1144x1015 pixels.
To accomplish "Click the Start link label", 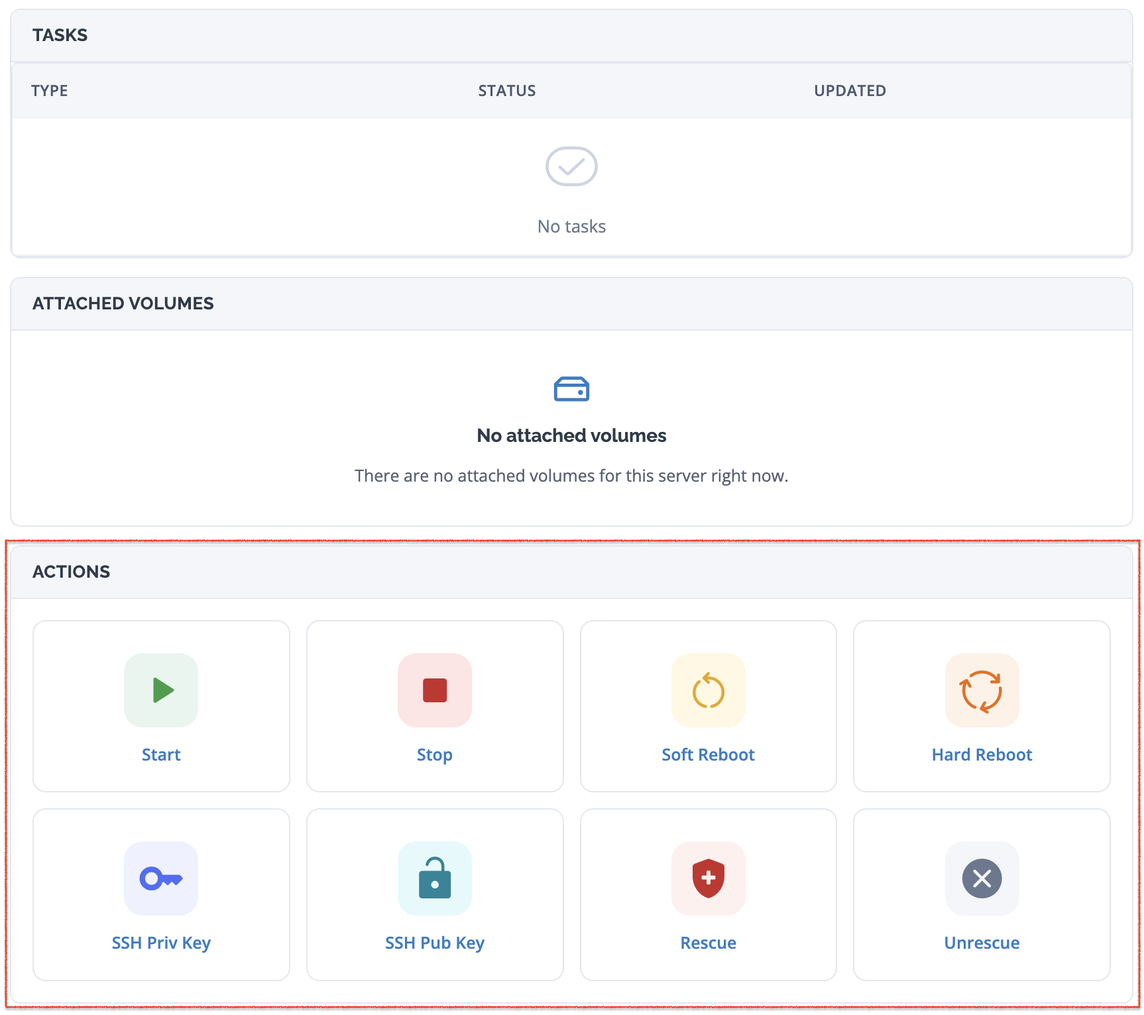I will click(161, 755).
